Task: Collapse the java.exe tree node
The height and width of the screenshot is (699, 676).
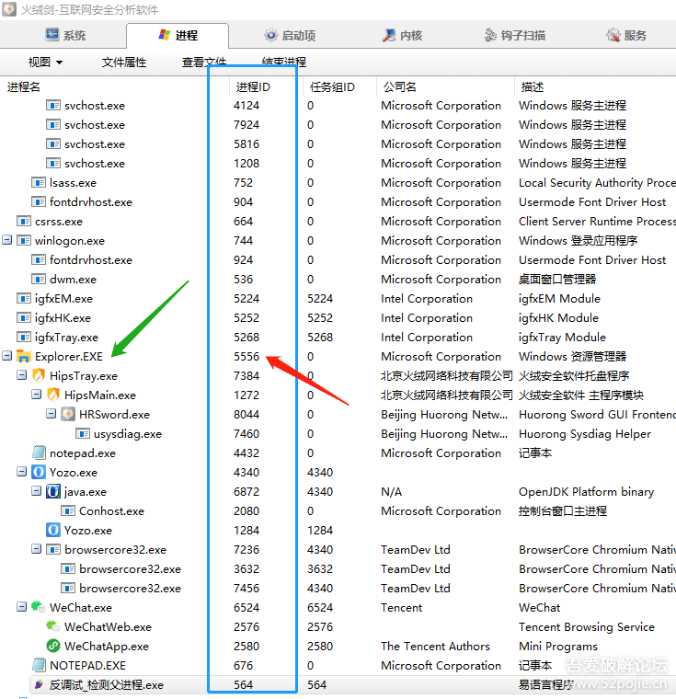Action: click(x=36, y=491)
